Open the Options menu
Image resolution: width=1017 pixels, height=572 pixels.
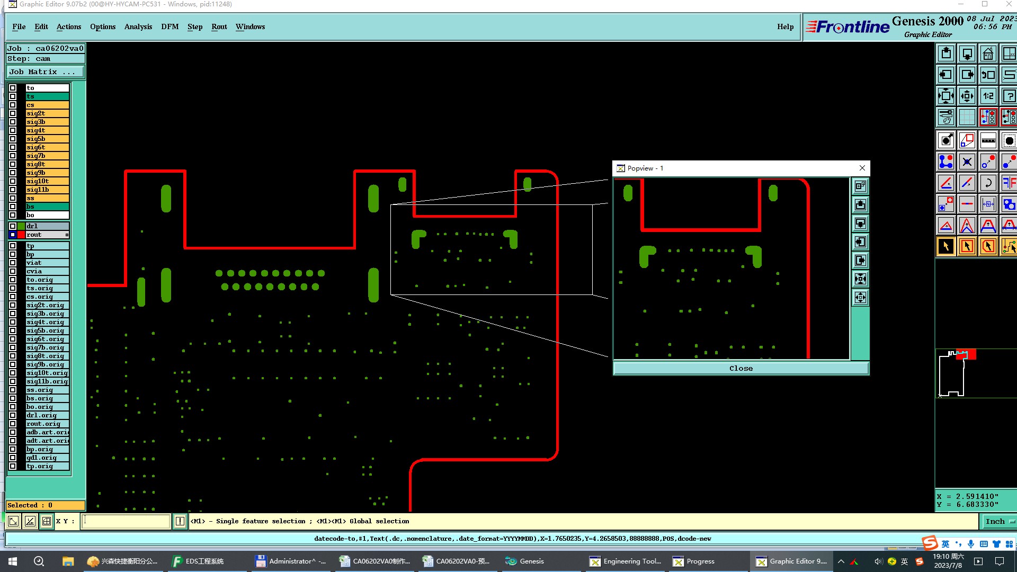pos(103,26)
